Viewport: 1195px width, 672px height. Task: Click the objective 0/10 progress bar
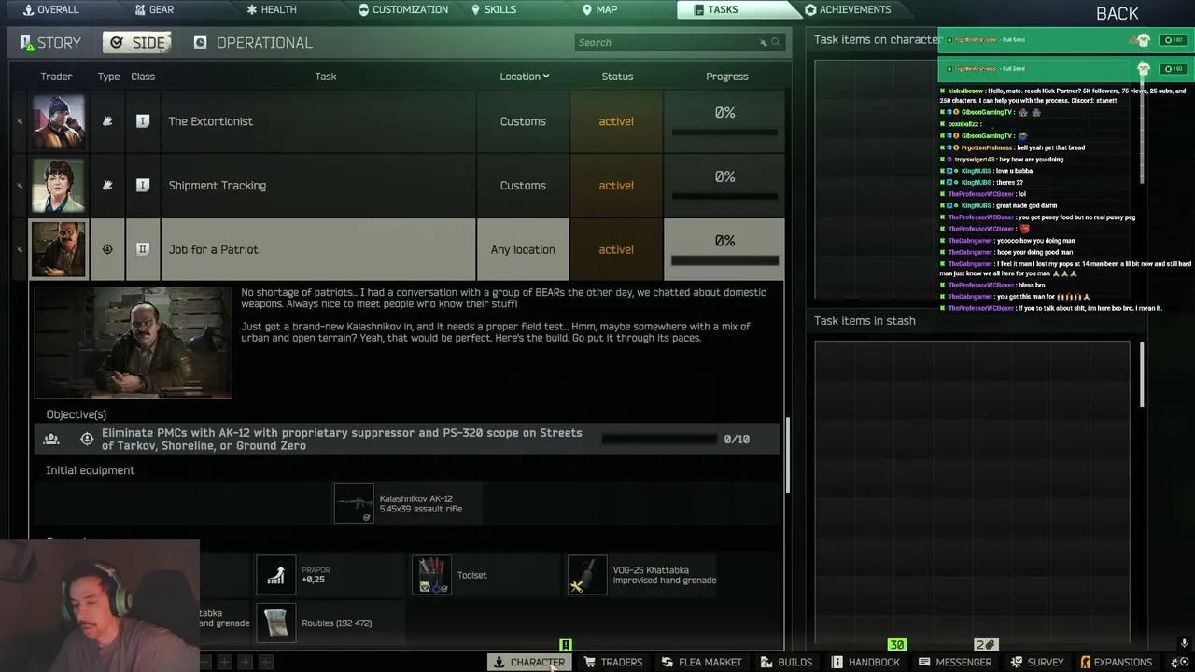click(x=659, y=439)
